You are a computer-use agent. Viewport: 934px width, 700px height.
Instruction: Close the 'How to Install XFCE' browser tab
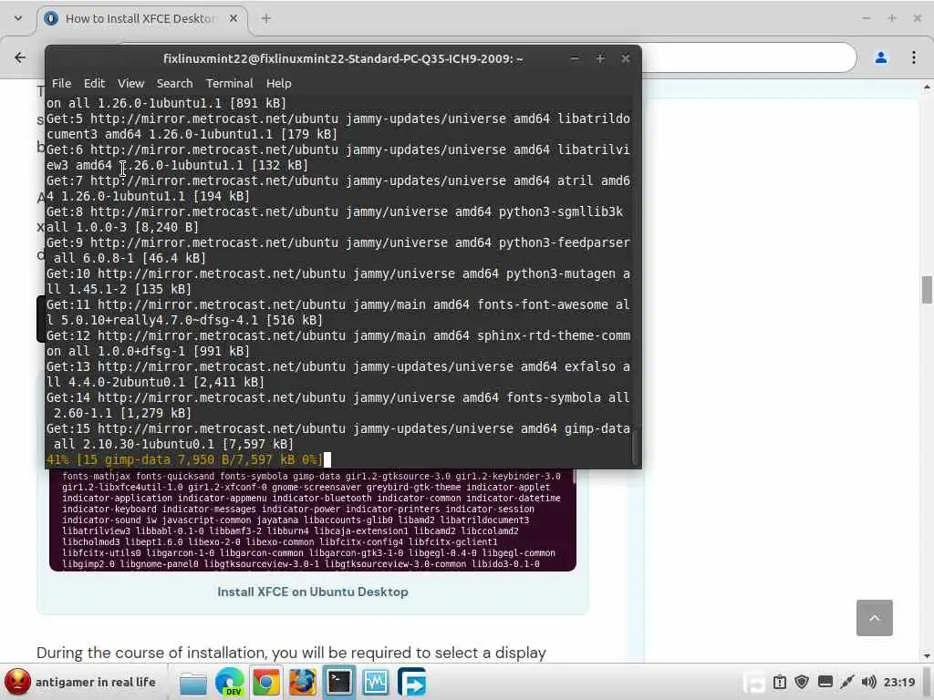pyautogui.click(x=233, y=18)
